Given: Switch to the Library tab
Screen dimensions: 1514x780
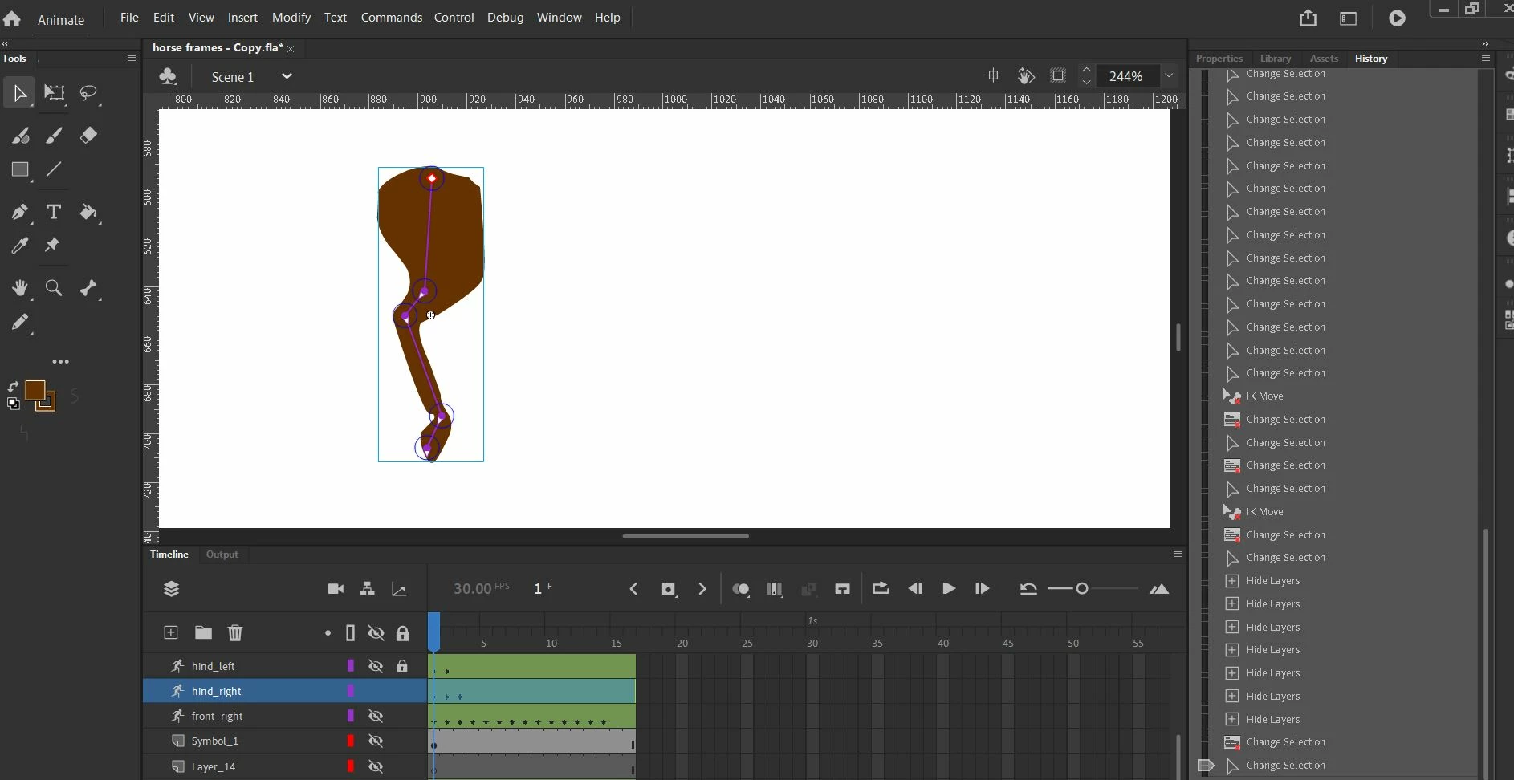Looking at the screenshot, I should (x=1275, y=59).
